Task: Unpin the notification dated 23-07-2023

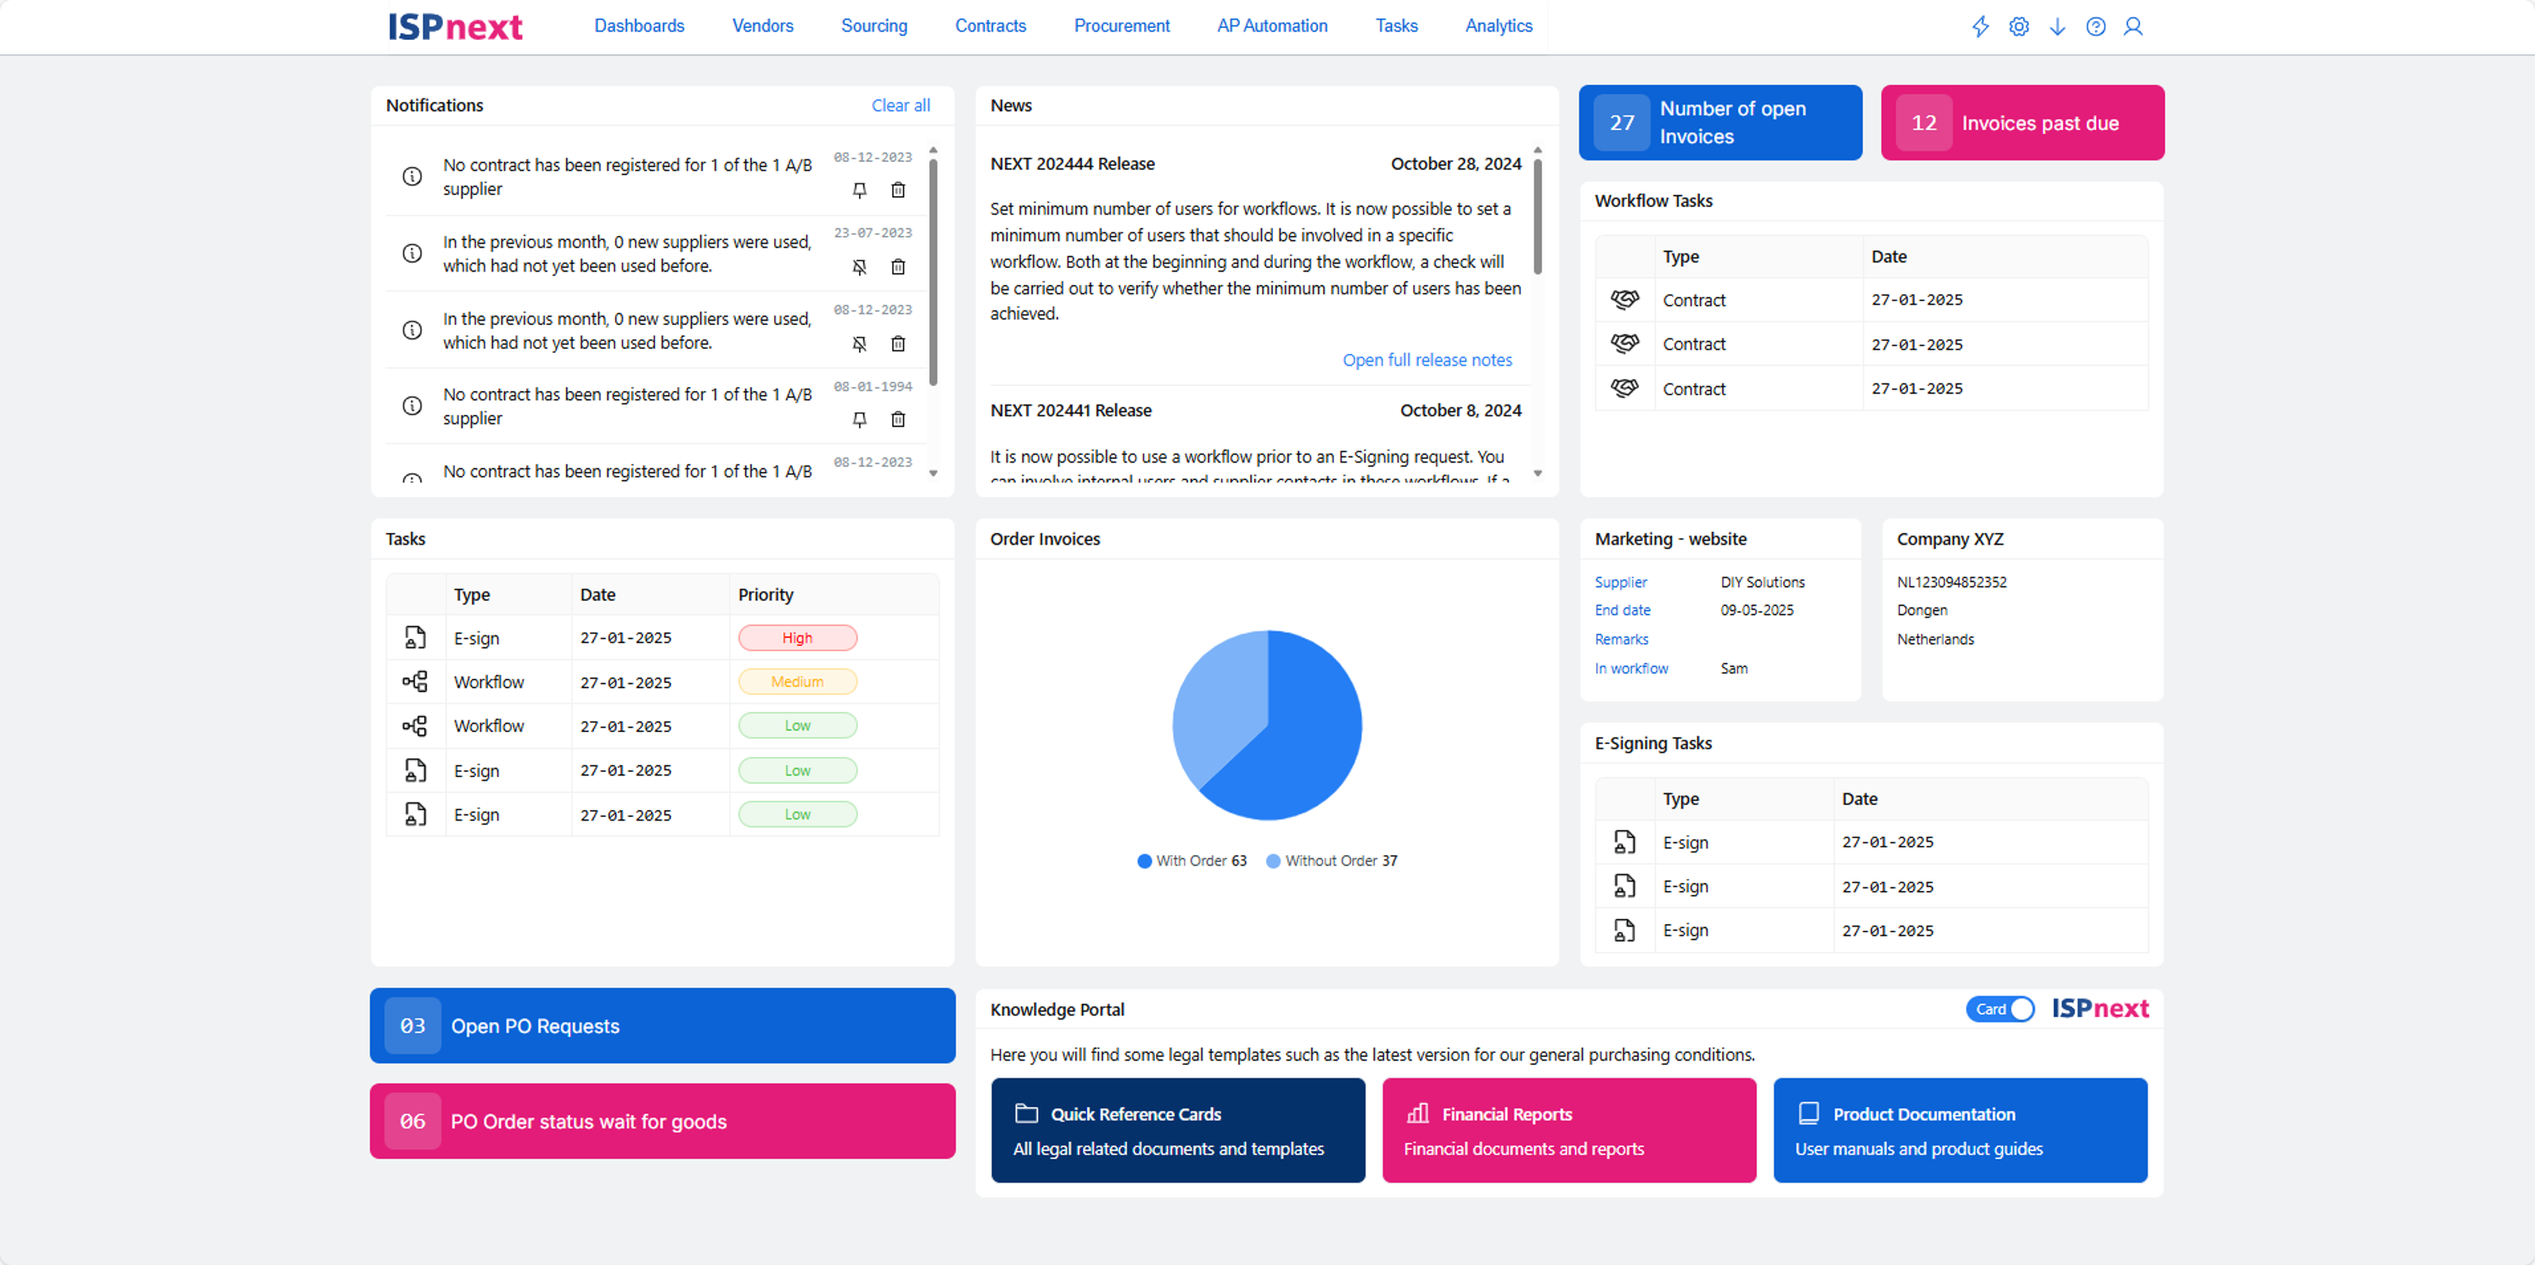Action: [x=859, y=266]
